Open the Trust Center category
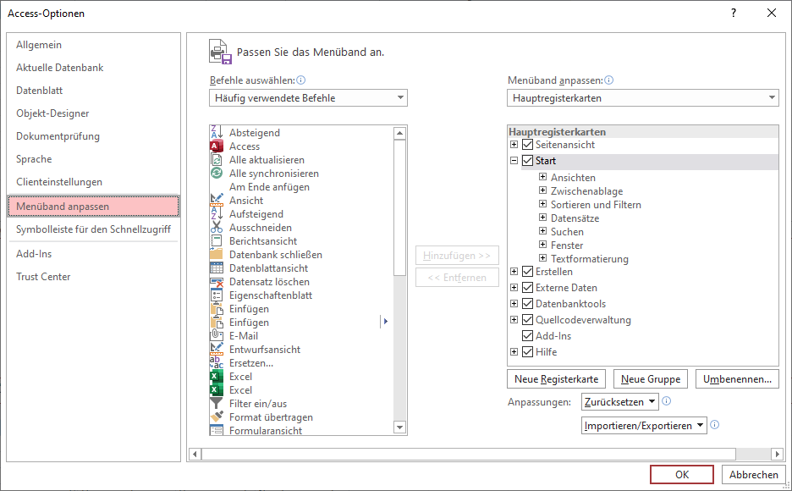This screenshot has width=792, height=491. pos(43,277)
